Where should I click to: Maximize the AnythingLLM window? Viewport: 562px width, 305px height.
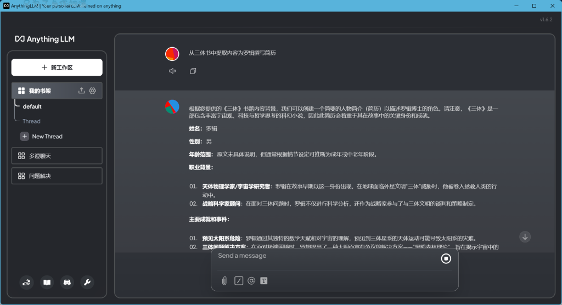(534, 5)
